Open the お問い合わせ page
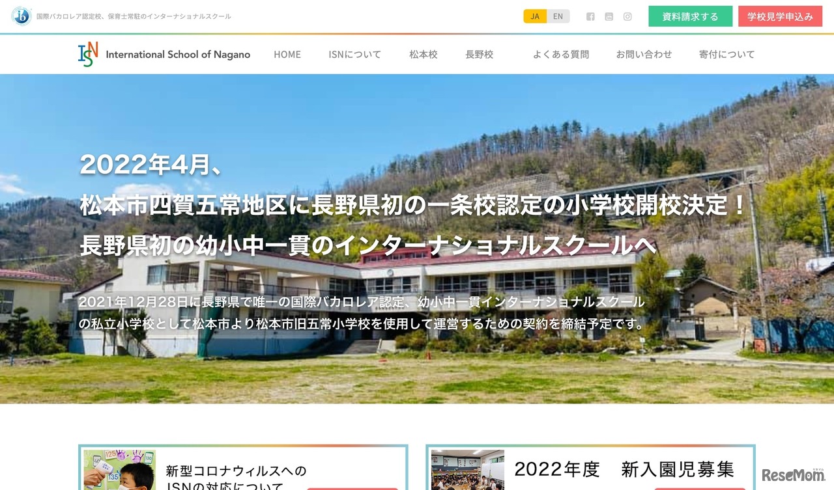Viewport: 834px width, 490px height. tap(644, 55)
